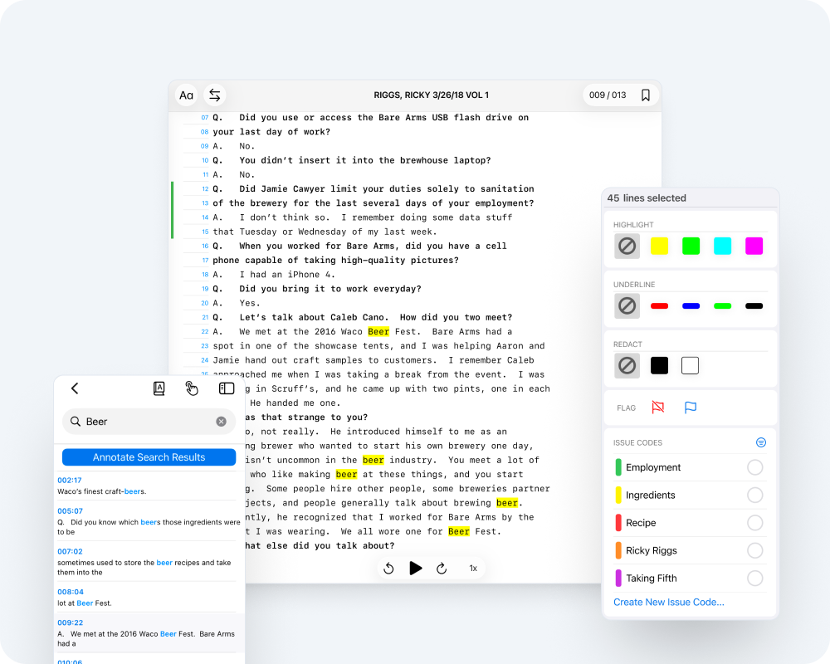Open the Aa text size settings
The height and width of the screenshot is (664, 830).
coord(186,95)
